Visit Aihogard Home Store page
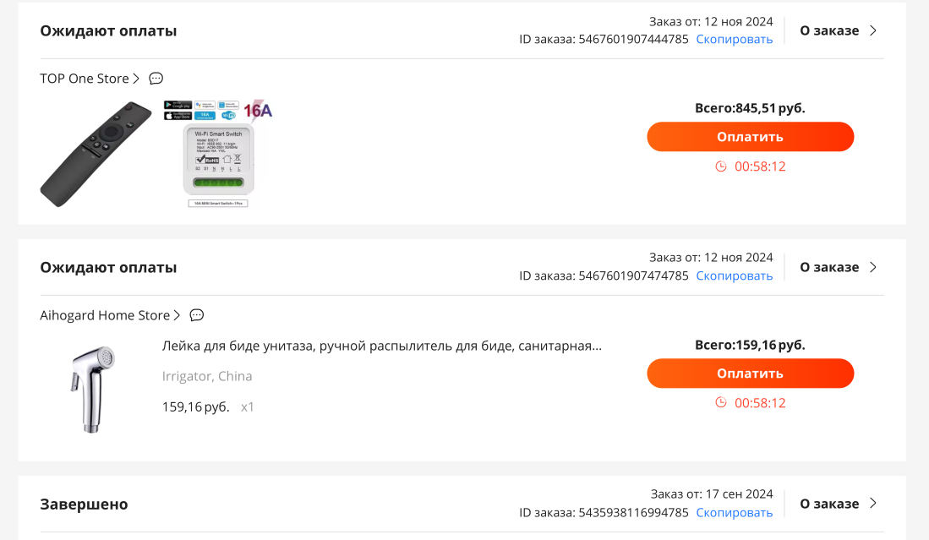This screenshot has width=929, height=540. click(x=105, y=315)
